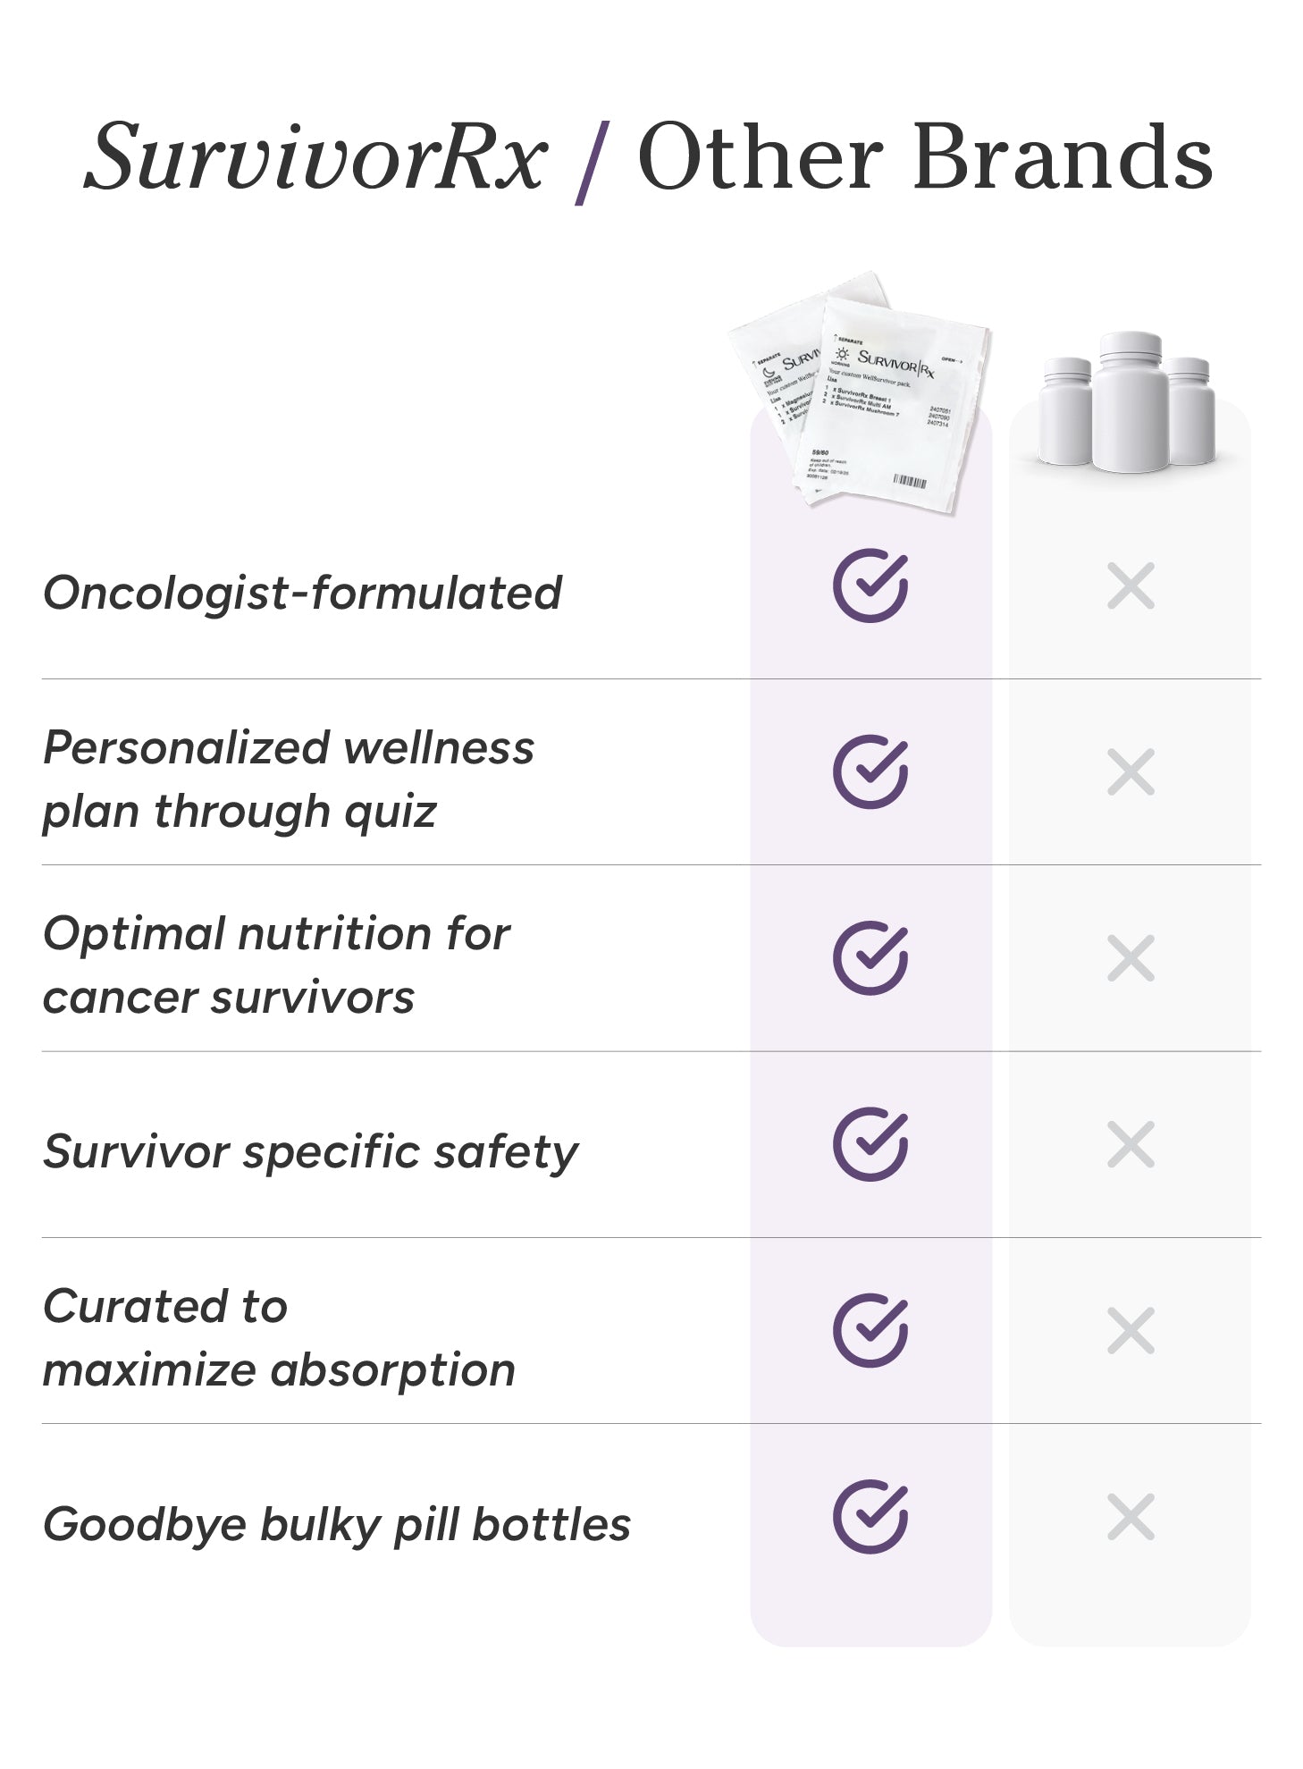Screen dimensions: 1303x1769
Task: Click the SurvivorRx heading text
Action: point(315,157)
